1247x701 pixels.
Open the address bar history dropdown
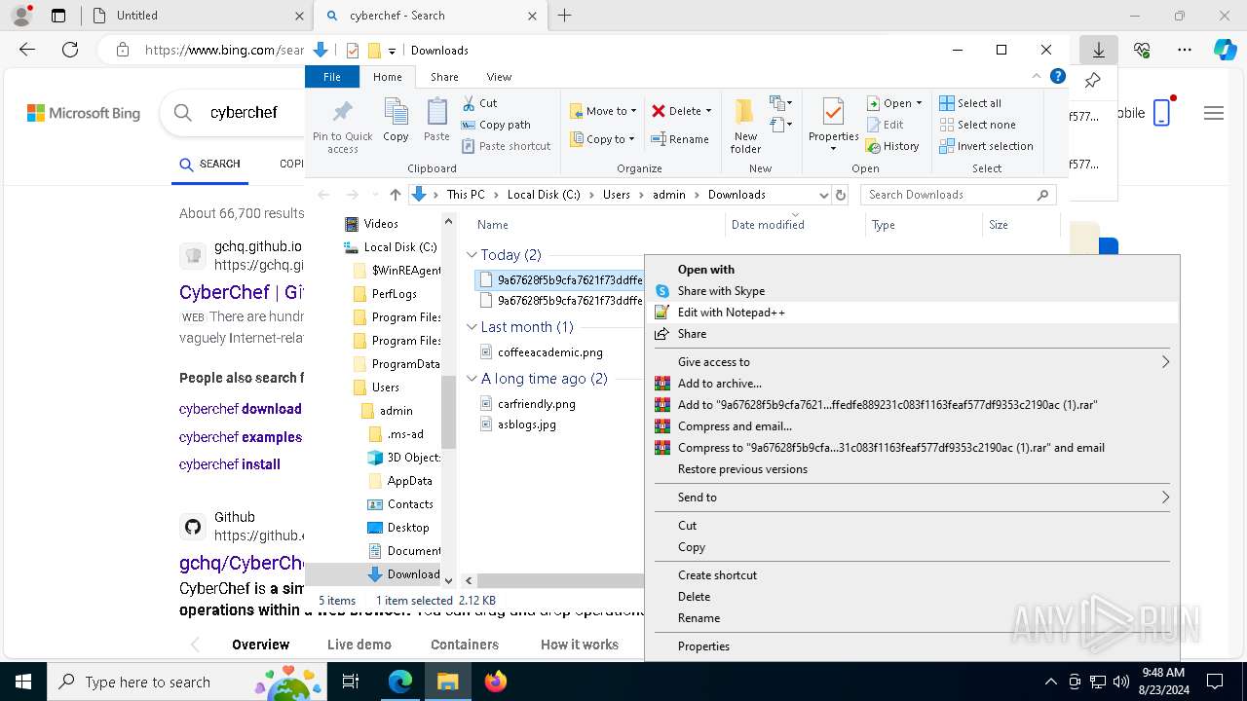(823, 195)
